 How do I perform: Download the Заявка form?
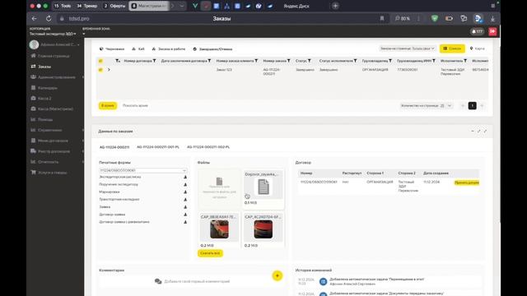click(x=185, y=207)
